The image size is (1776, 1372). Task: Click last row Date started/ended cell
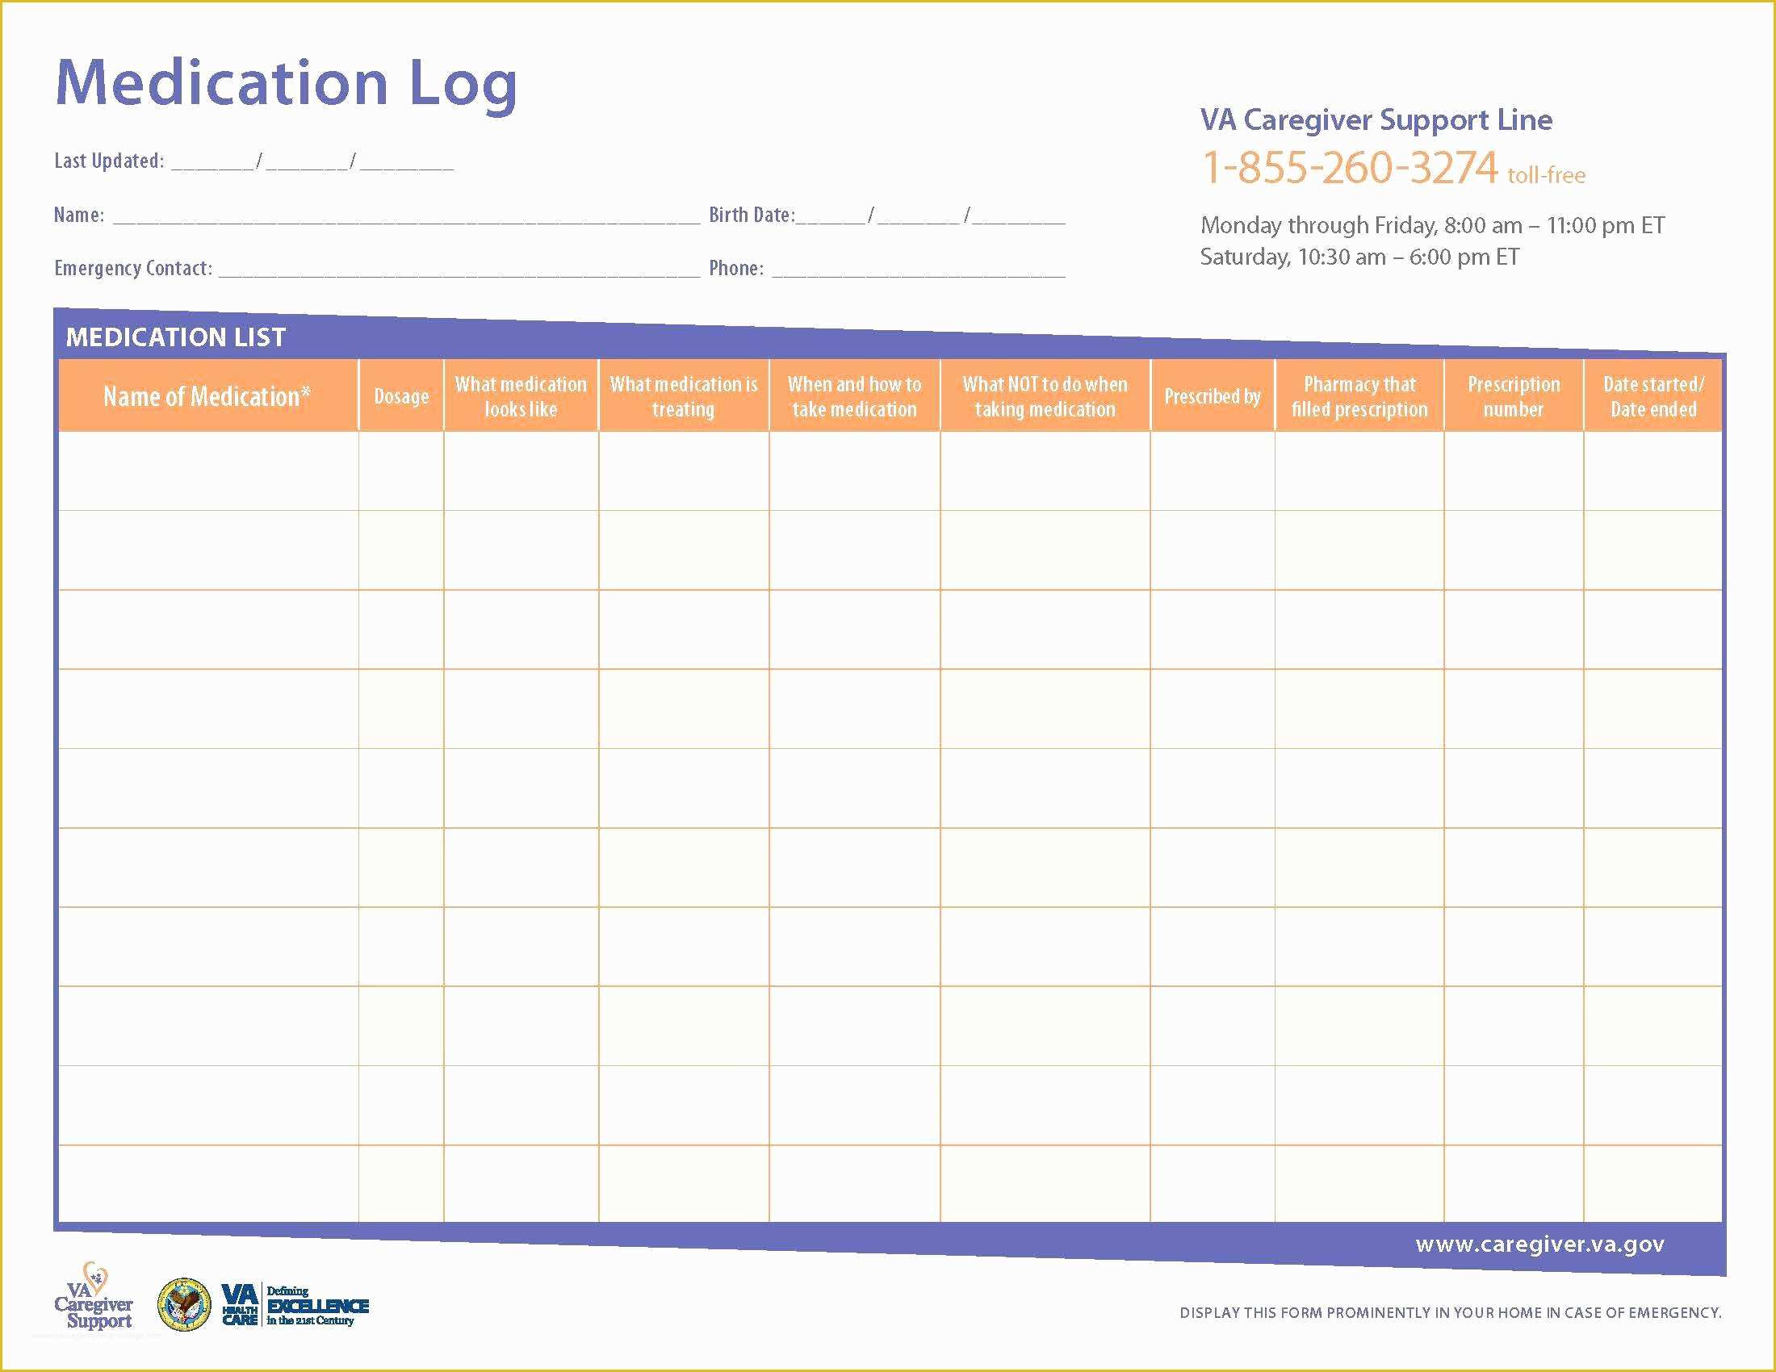tap(1653, 1183)
